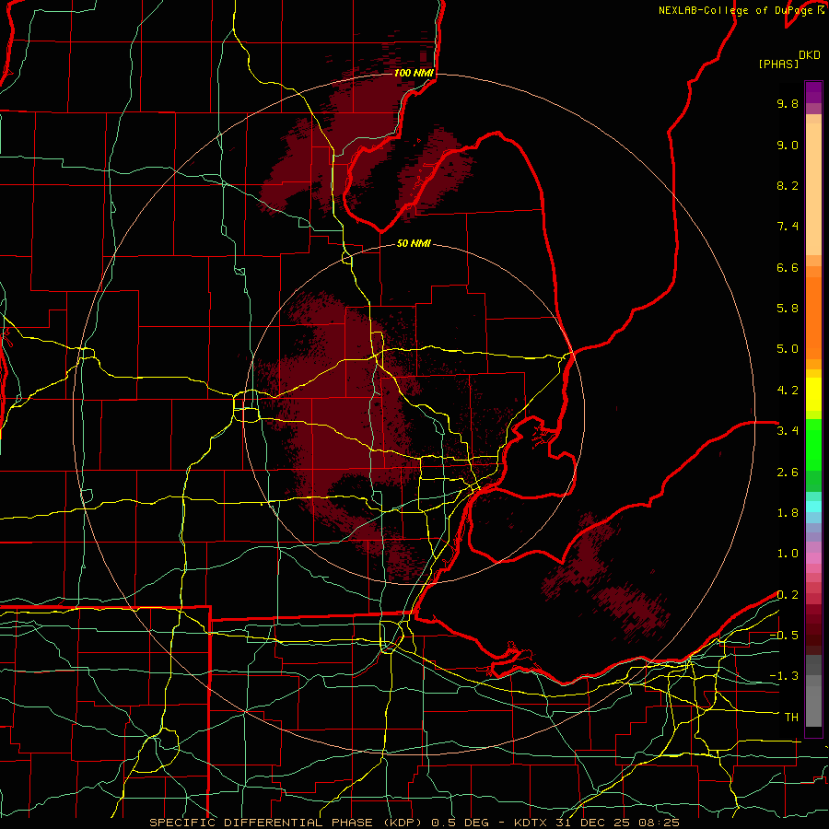Pick the cyan band in the color scale

point(813,507)
